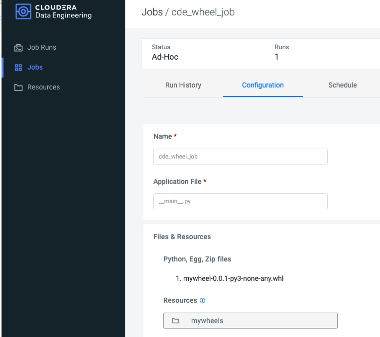The image size is (380, 337).
Task: Click the Resources folder icon in sidebar
Action: [x=18, y=87]
